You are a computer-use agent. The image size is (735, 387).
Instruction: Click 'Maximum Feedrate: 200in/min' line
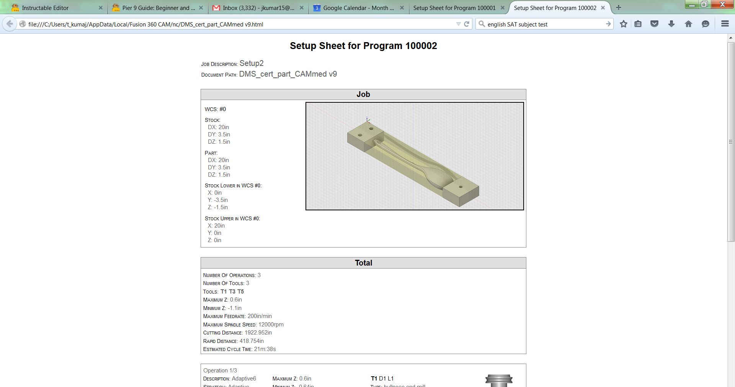[237, 316]
